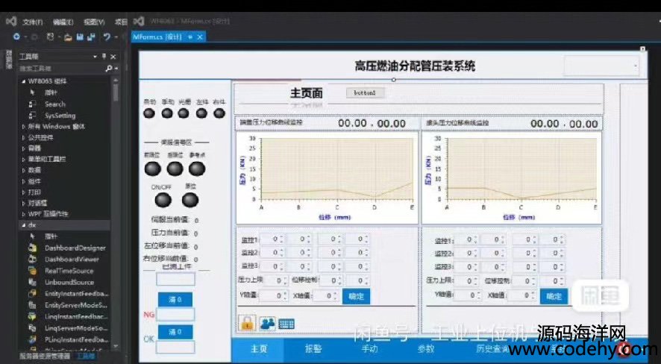The height and width of the screenshot is (364, 661).
Task: Click the Undo arrow in the toolbar
Action: [x=108, y=37]
